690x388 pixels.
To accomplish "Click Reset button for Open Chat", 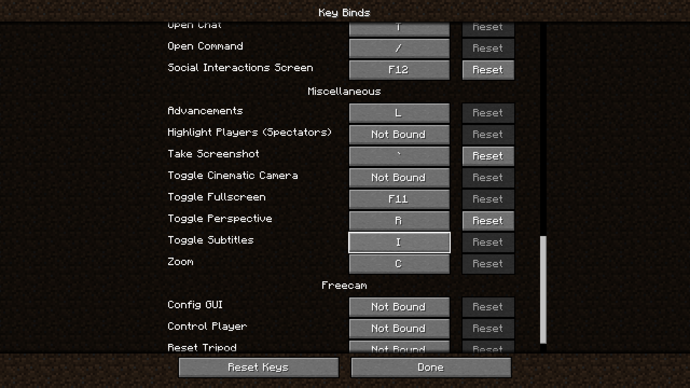I will (x=488, y=27).
